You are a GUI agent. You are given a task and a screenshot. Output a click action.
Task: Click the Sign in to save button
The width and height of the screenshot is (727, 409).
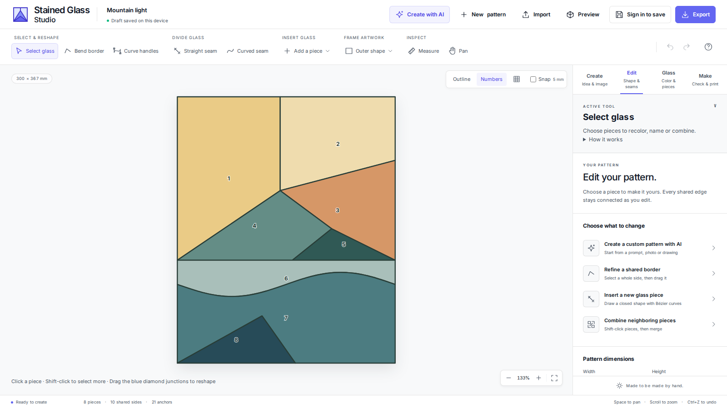640,15
